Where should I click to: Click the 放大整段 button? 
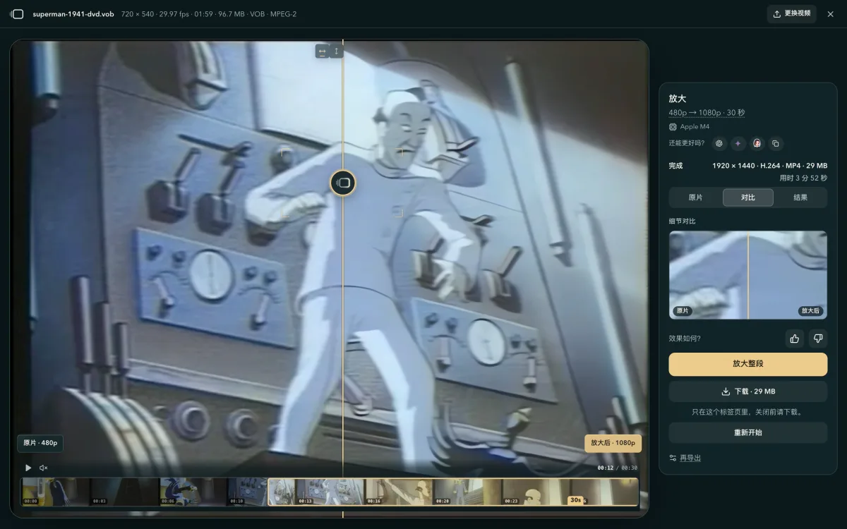click(748, 364)
